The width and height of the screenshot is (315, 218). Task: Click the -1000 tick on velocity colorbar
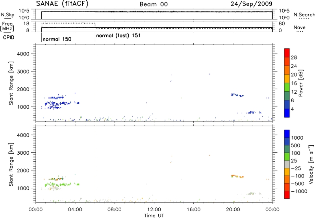tap(299, 191)
